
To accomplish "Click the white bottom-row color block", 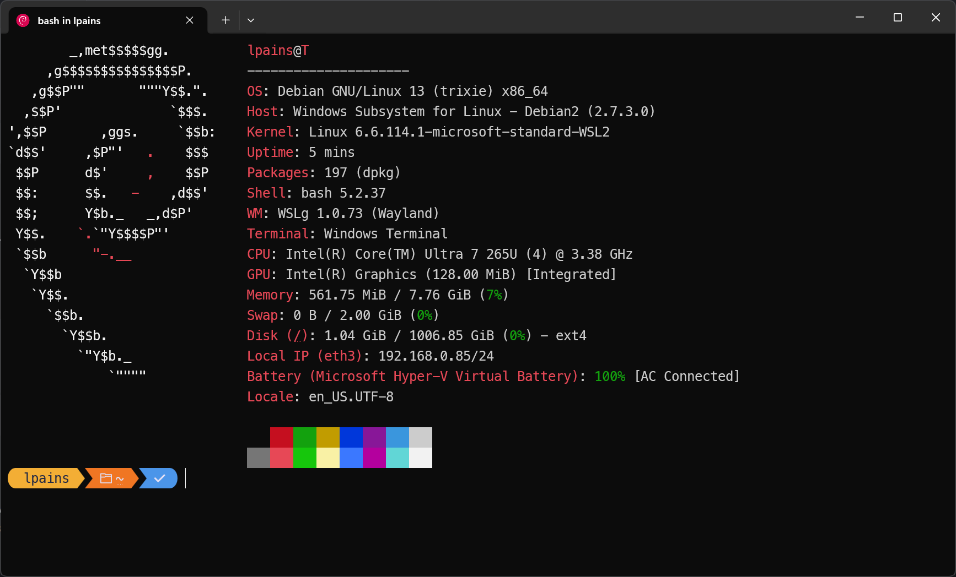I will click(421, 458).
